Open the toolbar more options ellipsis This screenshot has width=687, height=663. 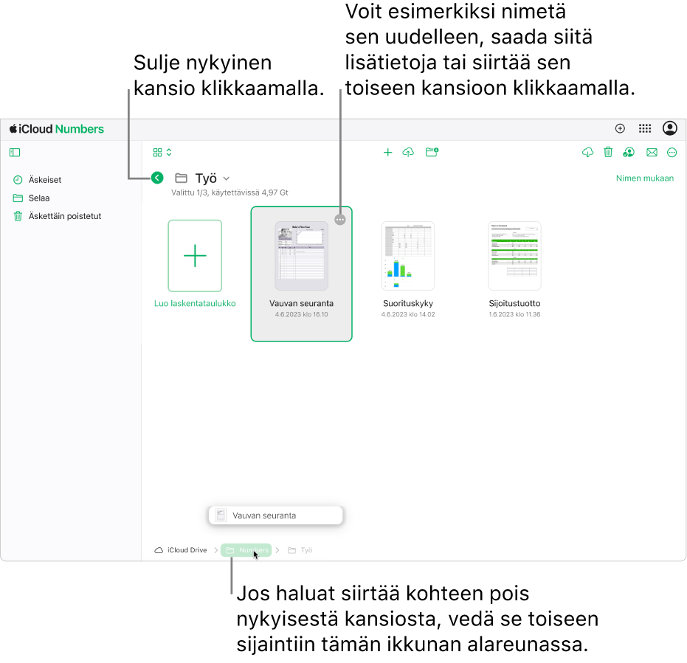(672, 153)
